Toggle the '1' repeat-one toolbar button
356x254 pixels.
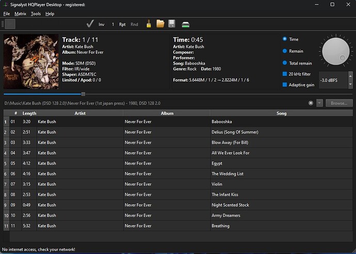113,24
